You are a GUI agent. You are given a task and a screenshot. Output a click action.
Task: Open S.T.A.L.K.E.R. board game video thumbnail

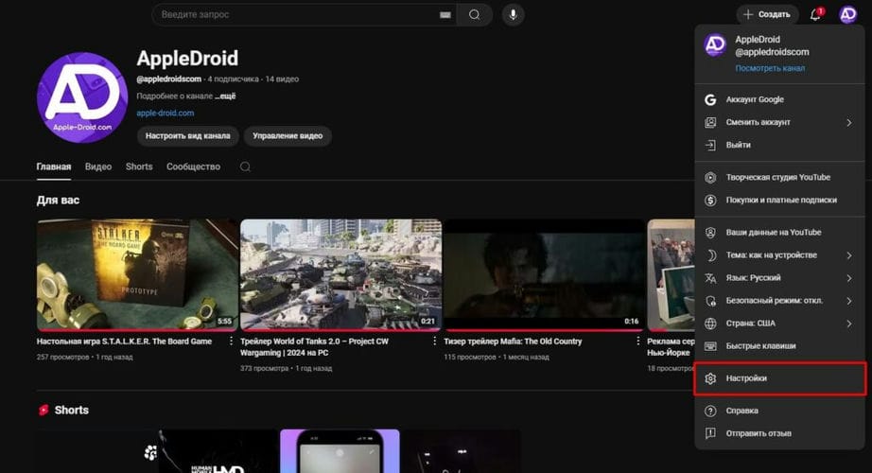[x=137, y=275]
